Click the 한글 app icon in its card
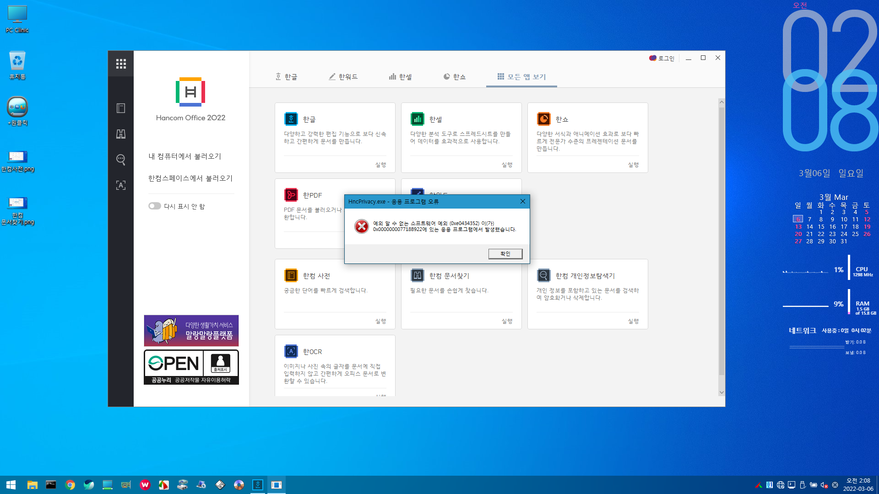 tap(291, 119)
